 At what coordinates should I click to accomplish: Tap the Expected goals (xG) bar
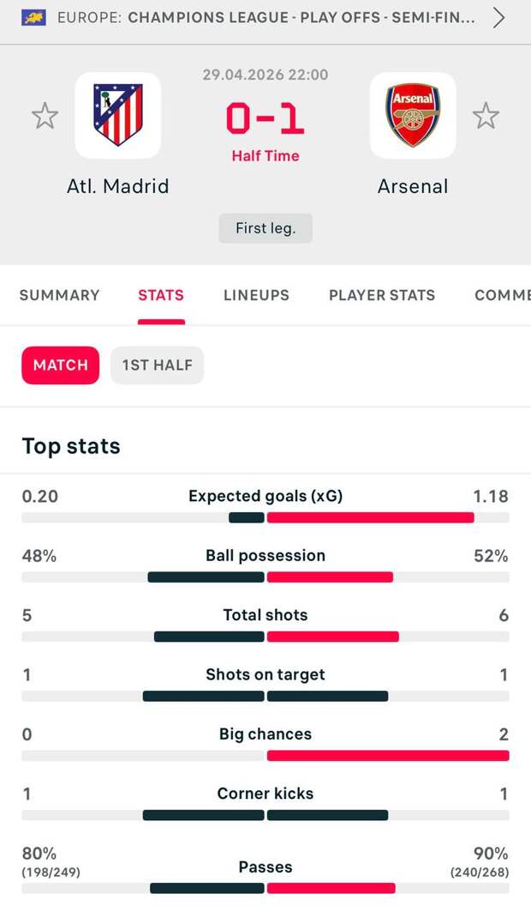coord(265,517)
